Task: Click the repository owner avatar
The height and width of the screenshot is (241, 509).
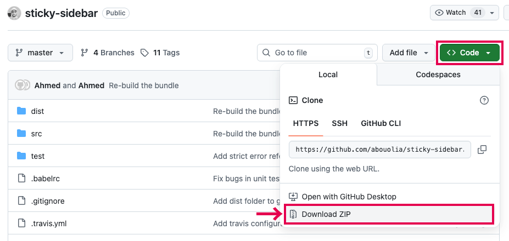Action: (14, 13)
